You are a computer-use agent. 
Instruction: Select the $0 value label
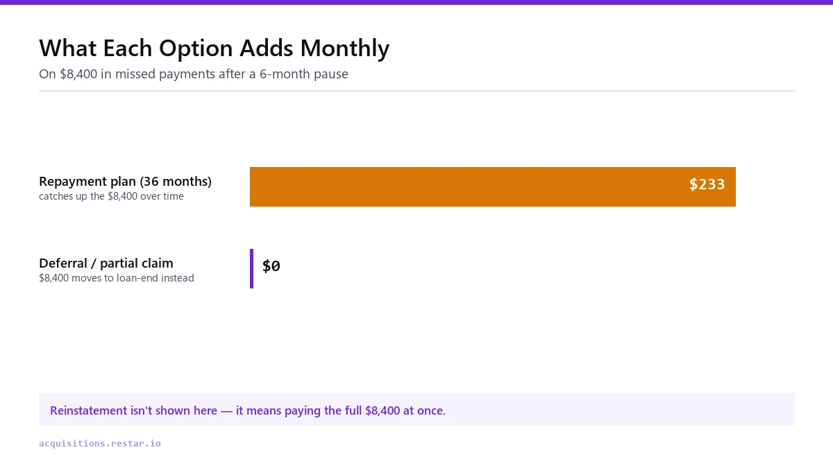(x=271, y=266)
